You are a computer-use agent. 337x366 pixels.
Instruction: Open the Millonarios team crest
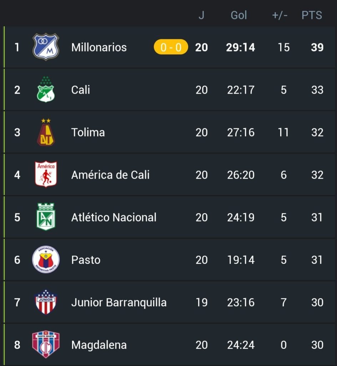point(46,47)
